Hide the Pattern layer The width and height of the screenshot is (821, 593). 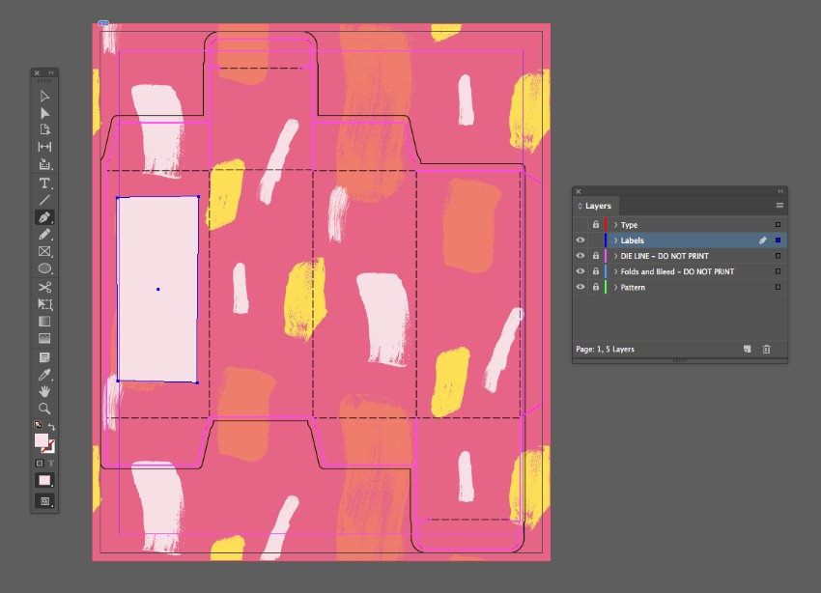tap(580, 287)
